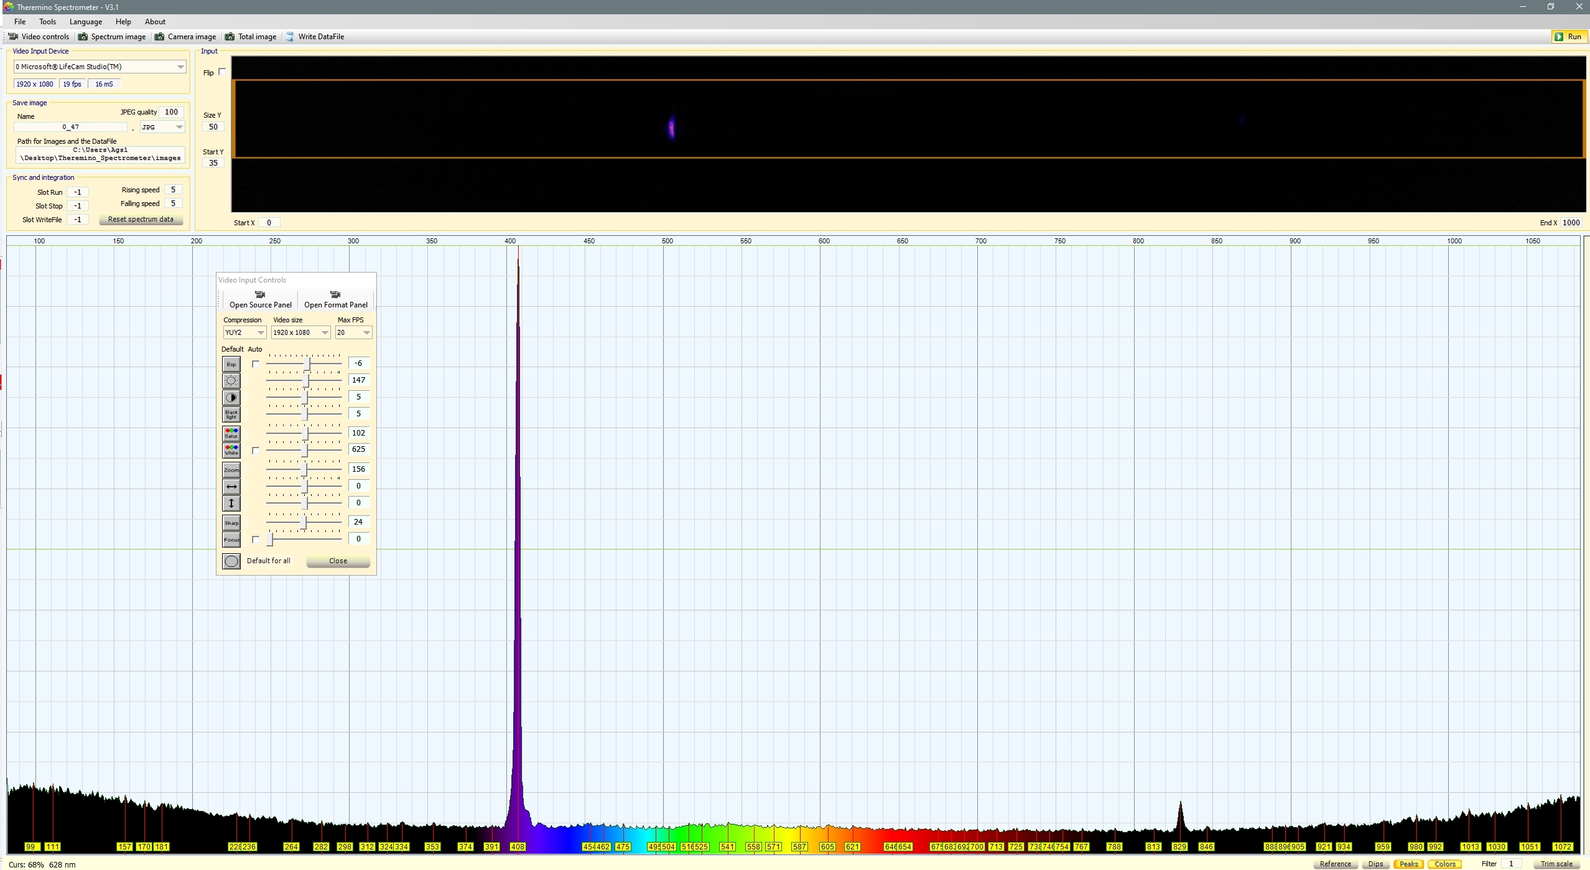Open the Spectrum image toolbar button

click(x=112, y=37)
